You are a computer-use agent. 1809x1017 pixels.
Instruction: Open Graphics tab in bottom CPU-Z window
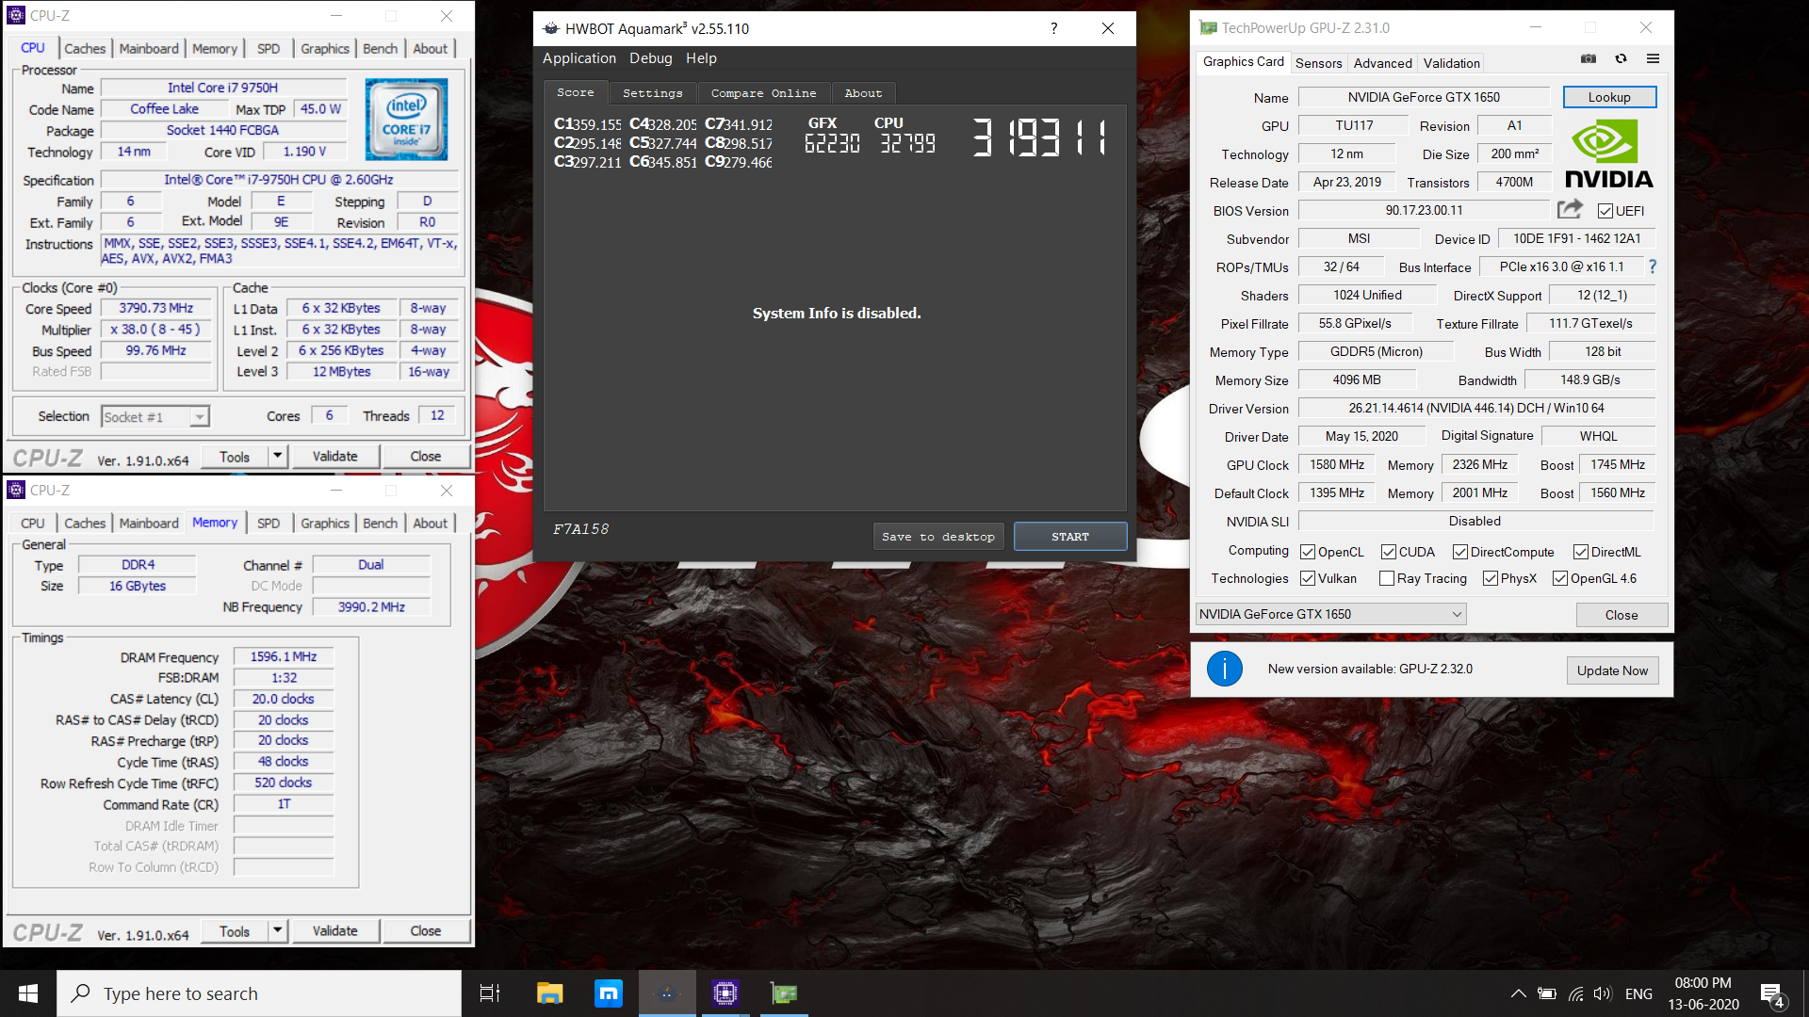pos(325,523)
